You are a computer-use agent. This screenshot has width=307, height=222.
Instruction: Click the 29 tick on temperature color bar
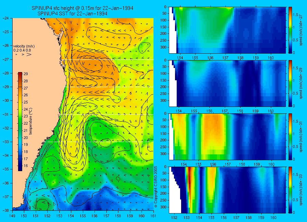pos(26,74)
